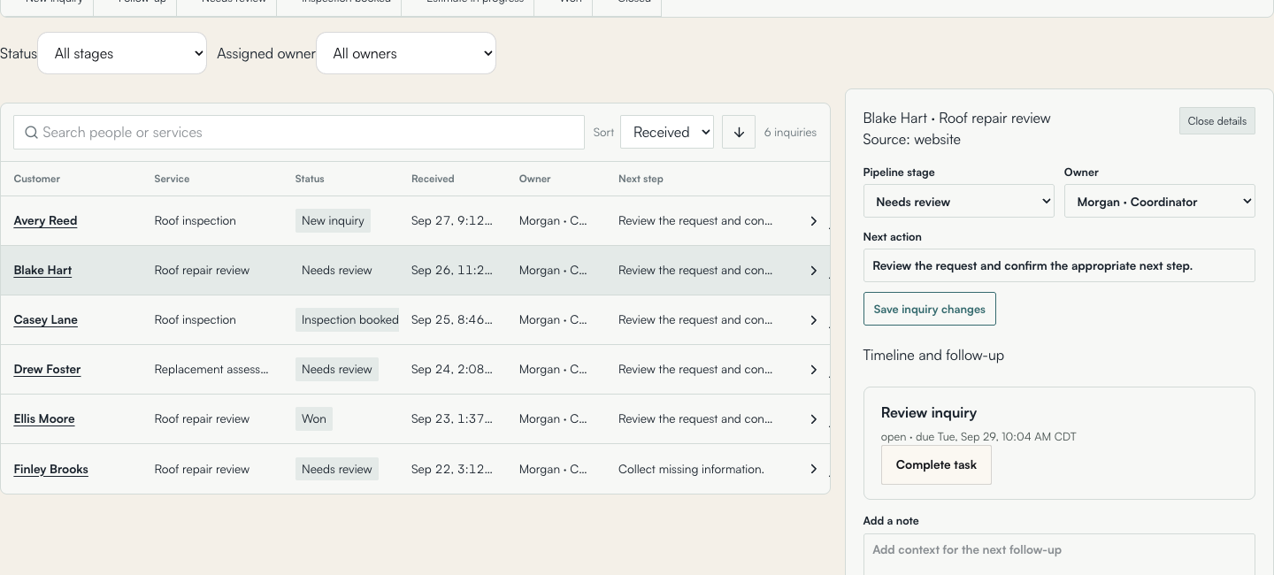Click the Sep 27 received date cell
Viewport: 1274px width, 575px height.
(452, 221)
